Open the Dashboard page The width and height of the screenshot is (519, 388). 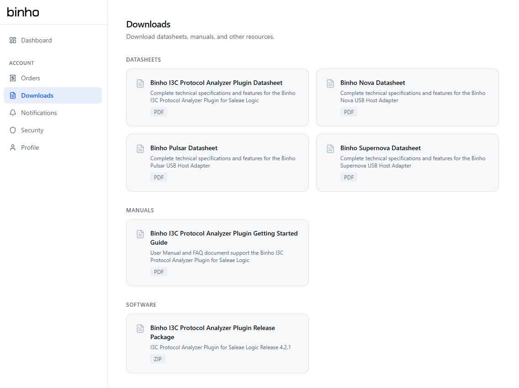click(x=53, y=40)
